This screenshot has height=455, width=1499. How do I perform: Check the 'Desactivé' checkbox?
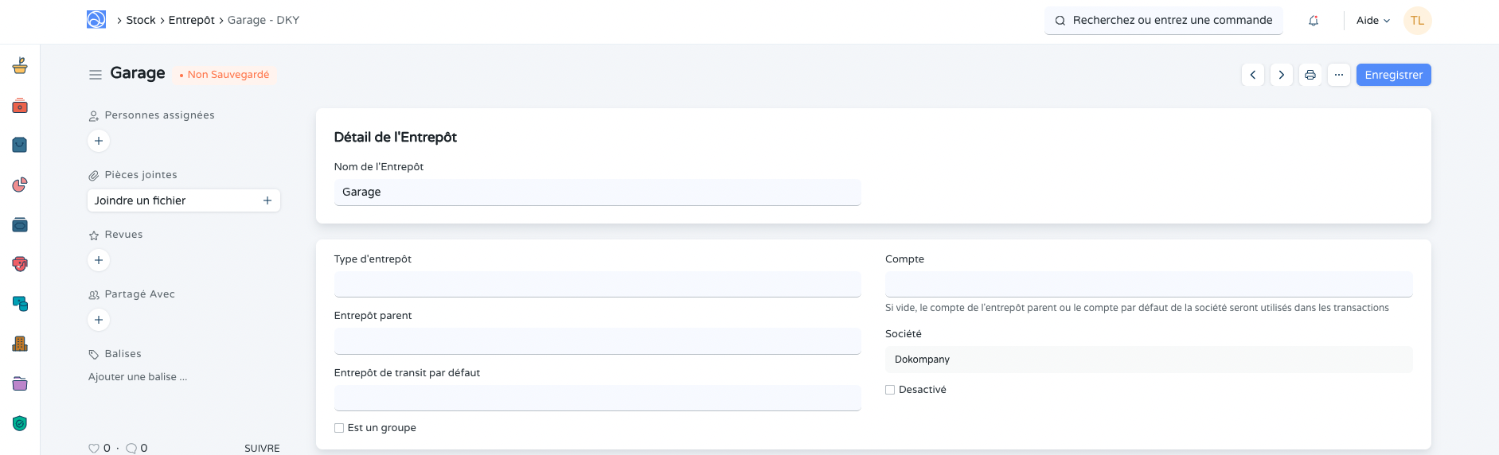pyautogui.click(x=890, y=390)
